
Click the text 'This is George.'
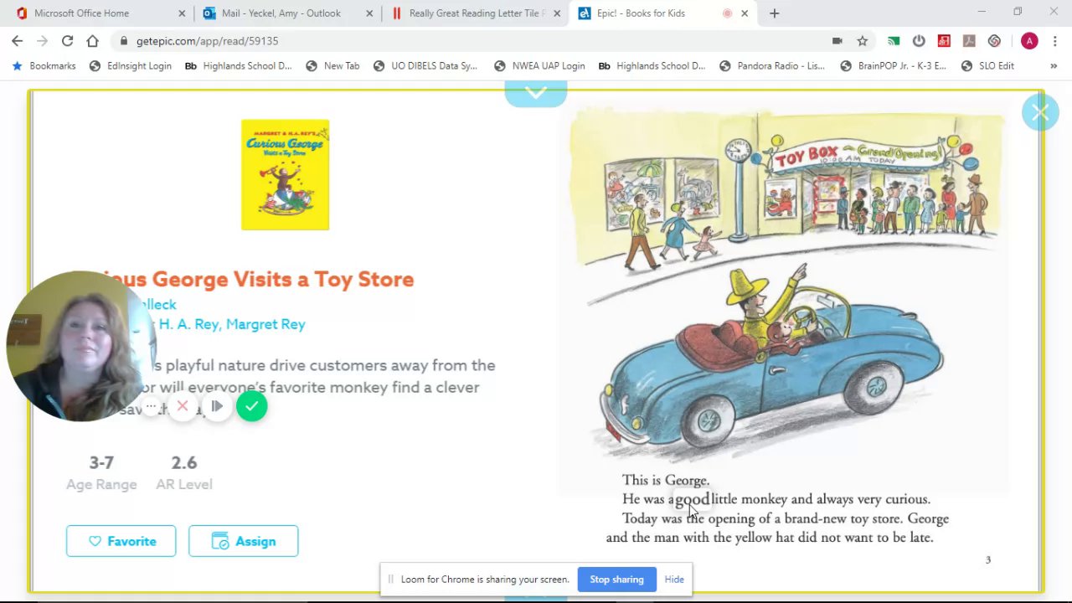(666, 480)
